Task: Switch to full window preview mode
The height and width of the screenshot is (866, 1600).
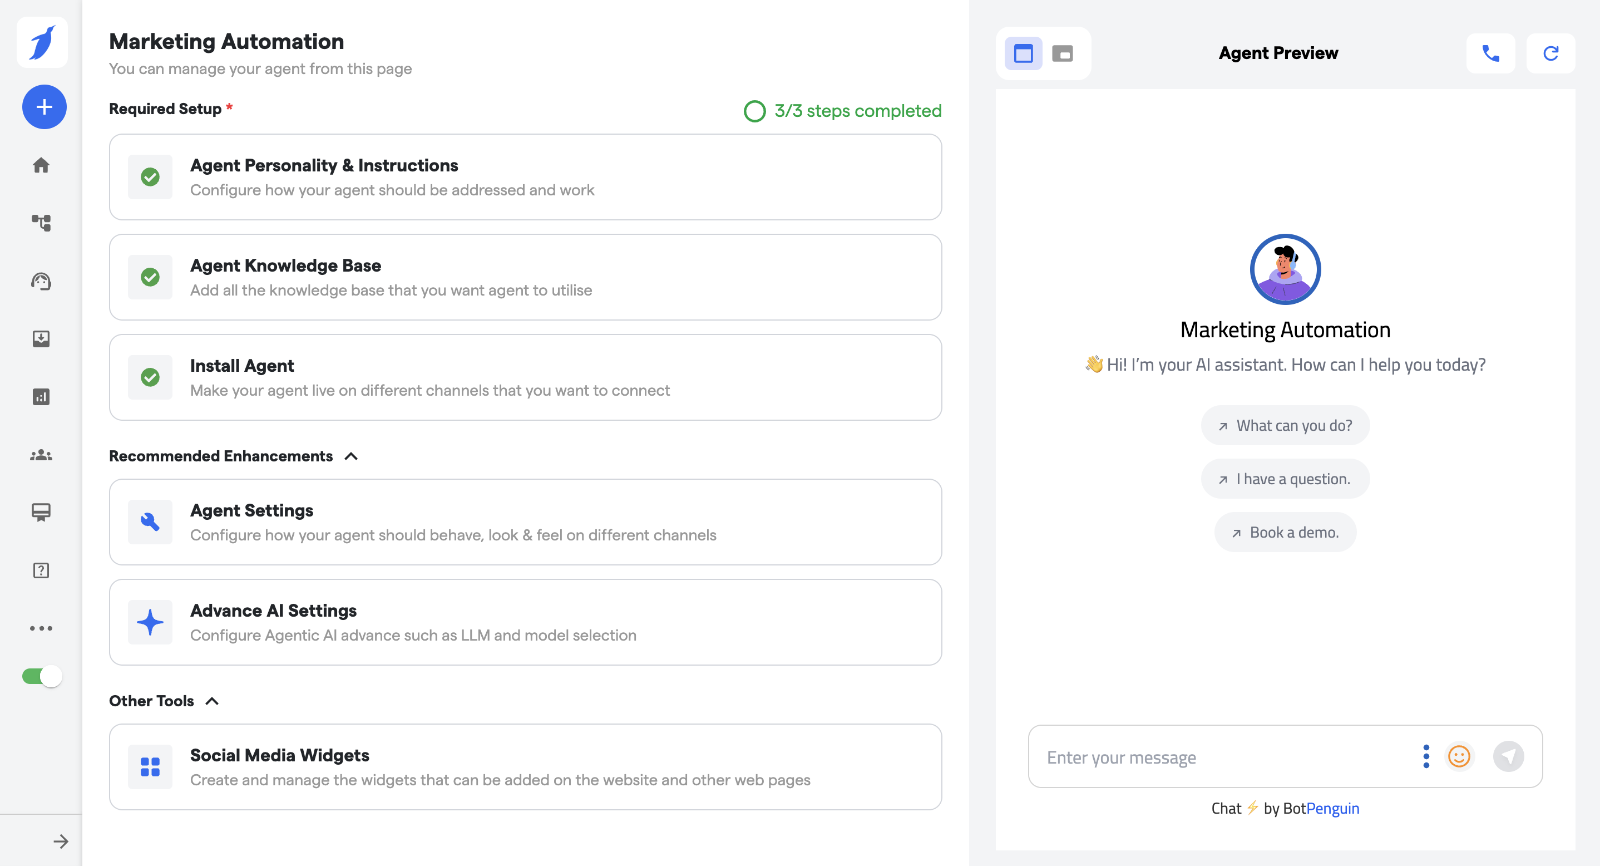Action: tap(1023, 53)
